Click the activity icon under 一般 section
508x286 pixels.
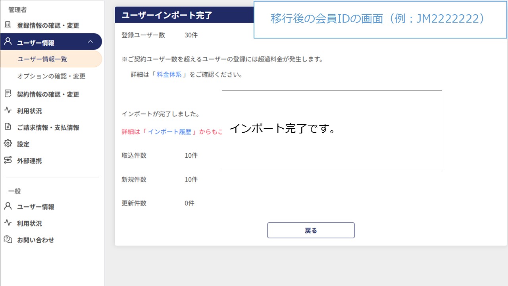click(8, 223)
